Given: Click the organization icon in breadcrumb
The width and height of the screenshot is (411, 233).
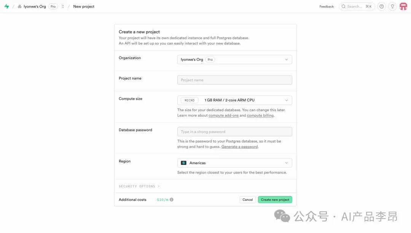Looking at the screenshot, I should 20,6.
